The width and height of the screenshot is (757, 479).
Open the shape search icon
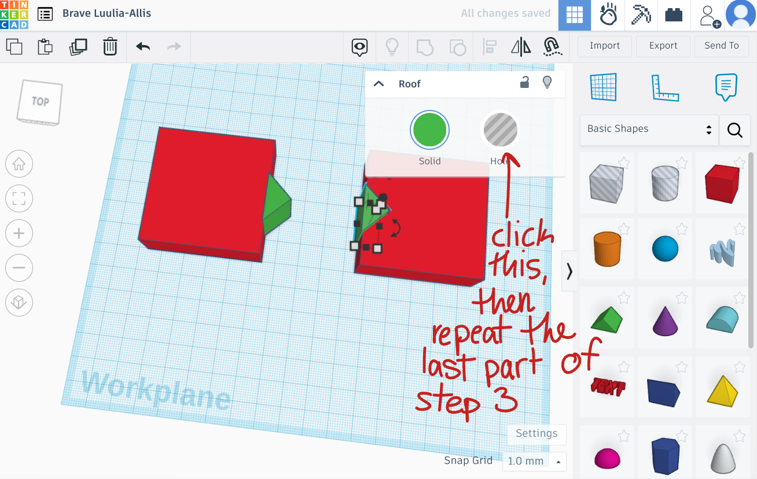coord(734,130)
